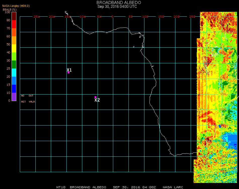Click the magenta X1 marker square
This screenshot has height=189, width=239.
(x=68, y=73)
